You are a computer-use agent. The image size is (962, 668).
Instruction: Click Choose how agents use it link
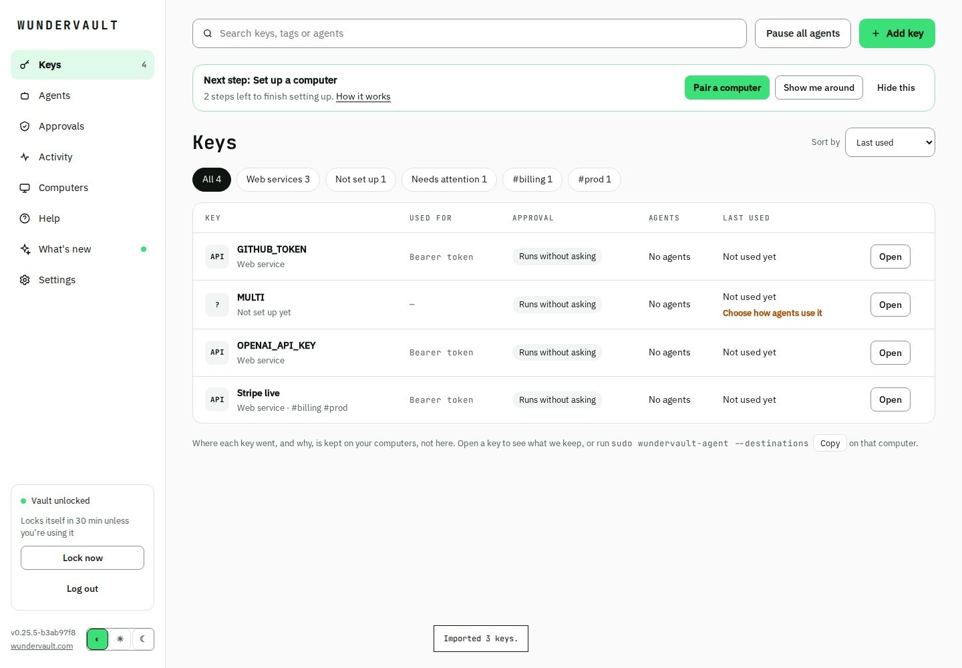pyautogui.click(x=772, y=313)
